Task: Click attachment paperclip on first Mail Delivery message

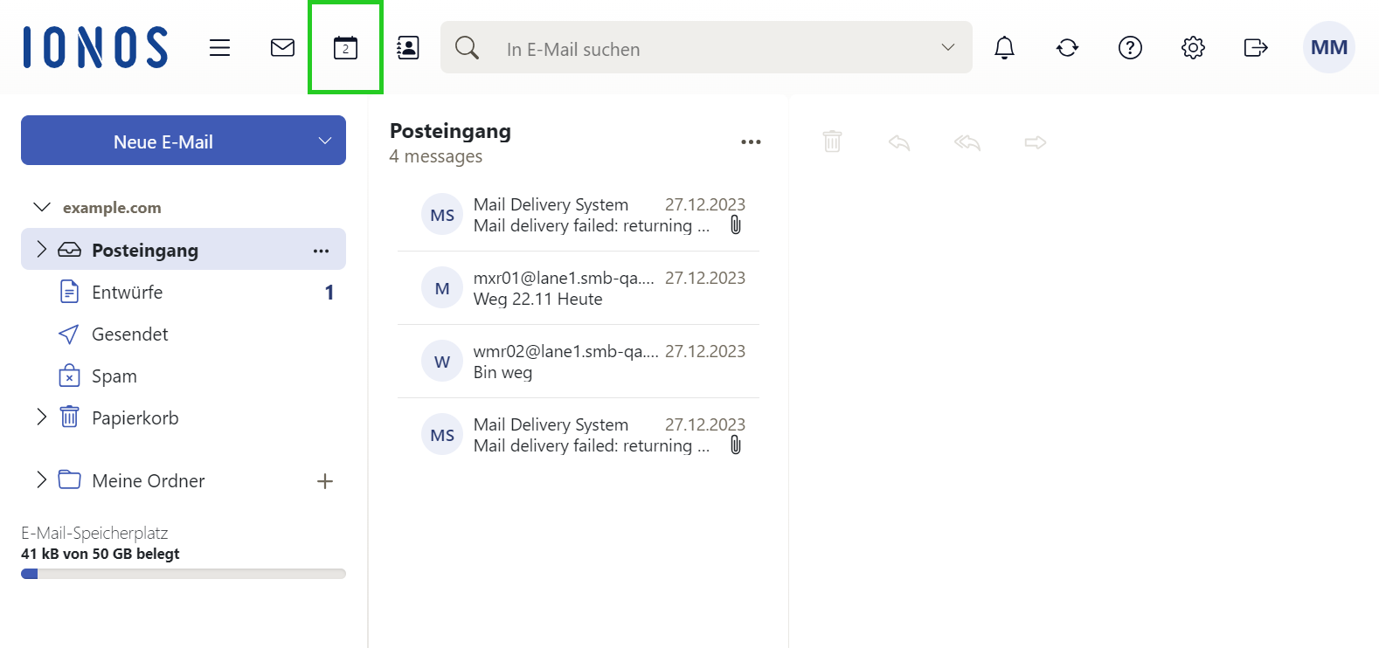Action: tap(736, 225)
